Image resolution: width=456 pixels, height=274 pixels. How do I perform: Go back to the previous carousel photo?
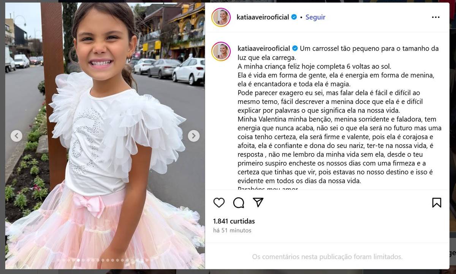tap(16, 136)
